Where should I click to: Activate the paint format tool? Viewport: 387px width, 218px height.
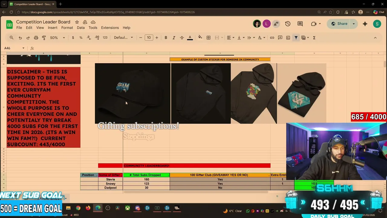click(44, 38)
